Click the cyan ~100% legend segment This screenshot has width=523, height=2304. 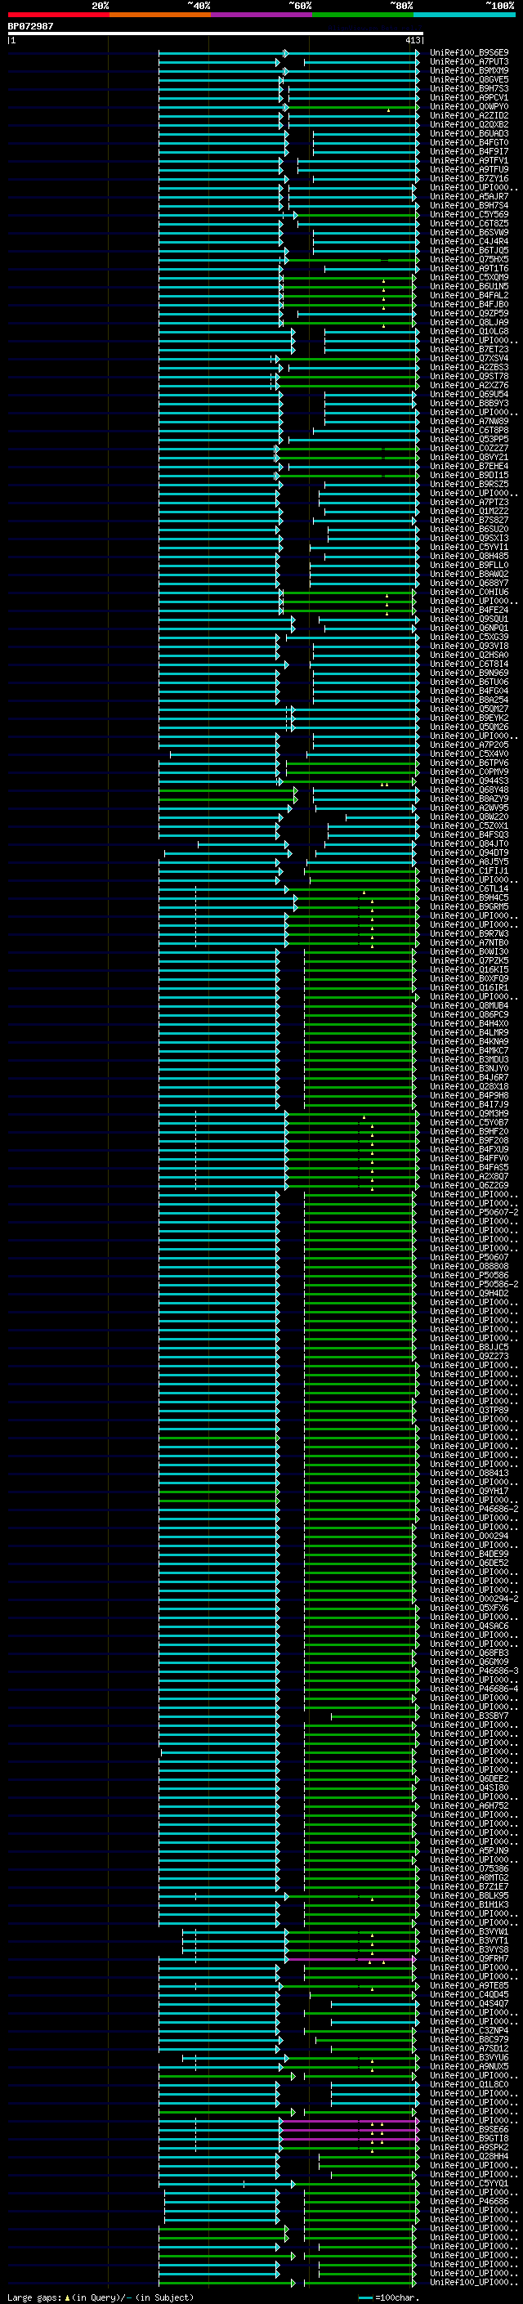coord(464,15)
